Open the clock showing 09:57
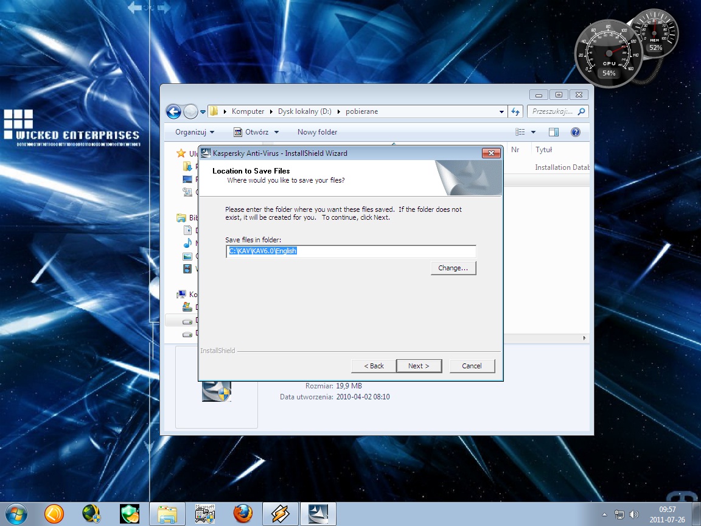 click(668, 514)
